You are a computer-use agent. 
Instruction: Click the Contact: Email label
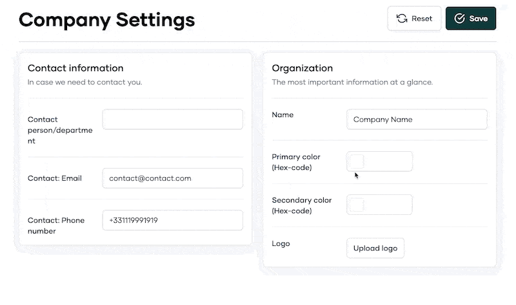55,178
